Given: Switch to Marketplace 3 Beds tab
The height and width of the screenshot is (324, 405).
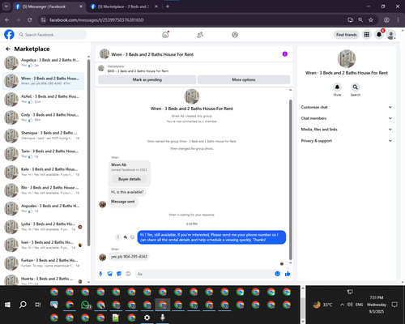Looking at the screenshot, I should tap(124, 6).
